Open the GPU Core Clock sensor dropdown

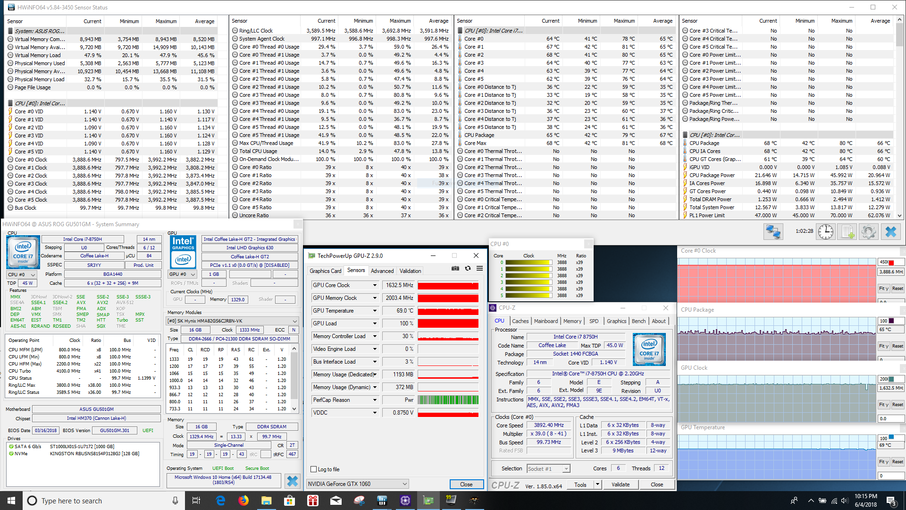tap(375, 285)
